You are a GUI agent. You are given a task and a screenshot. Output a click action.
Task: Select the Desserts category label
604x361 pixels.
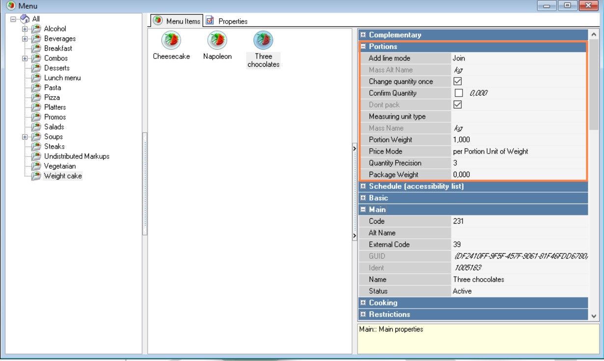click(57, 68)
